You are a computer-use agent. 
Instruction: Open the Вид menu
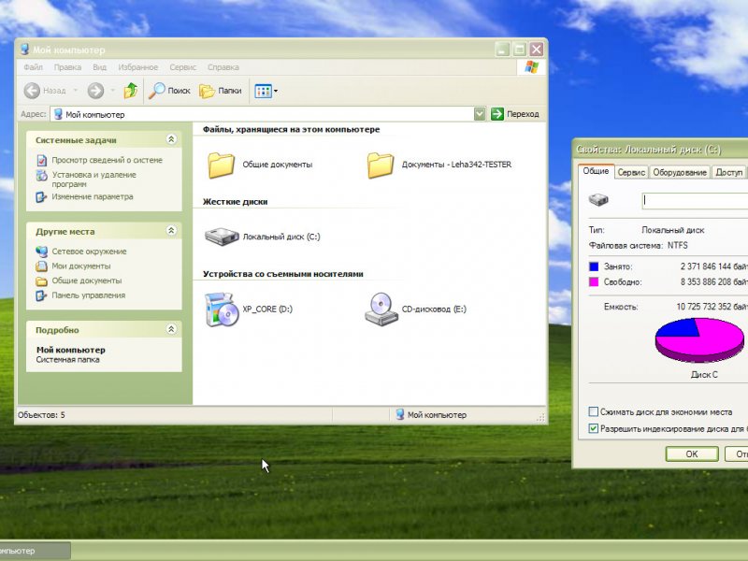click(99, 67)
